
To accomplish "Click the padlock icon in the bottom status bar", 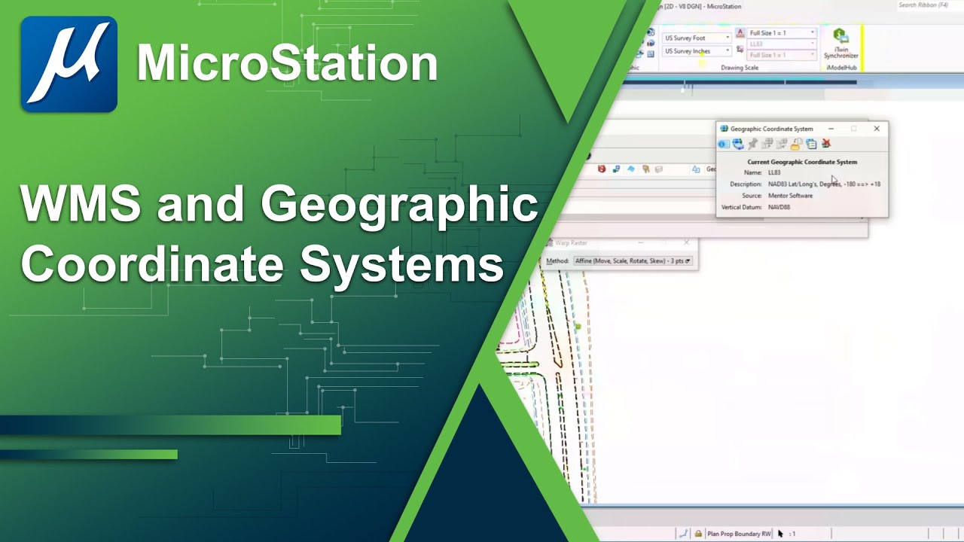I will (x=699, y=534).
